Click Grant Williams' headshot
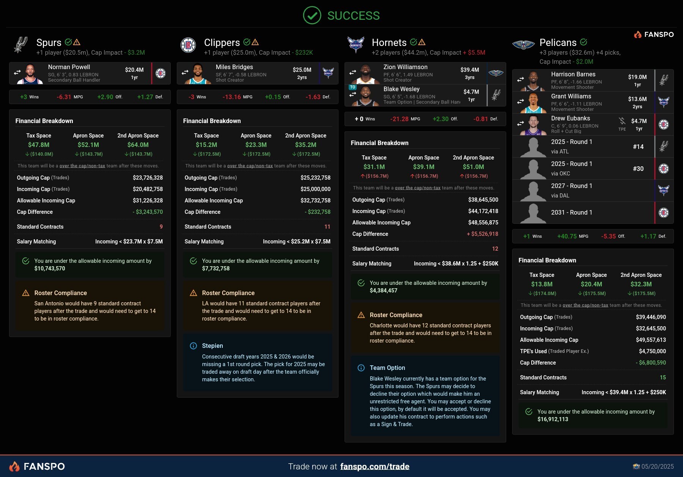This screenshot has width=683, height=477. (533, 103)
